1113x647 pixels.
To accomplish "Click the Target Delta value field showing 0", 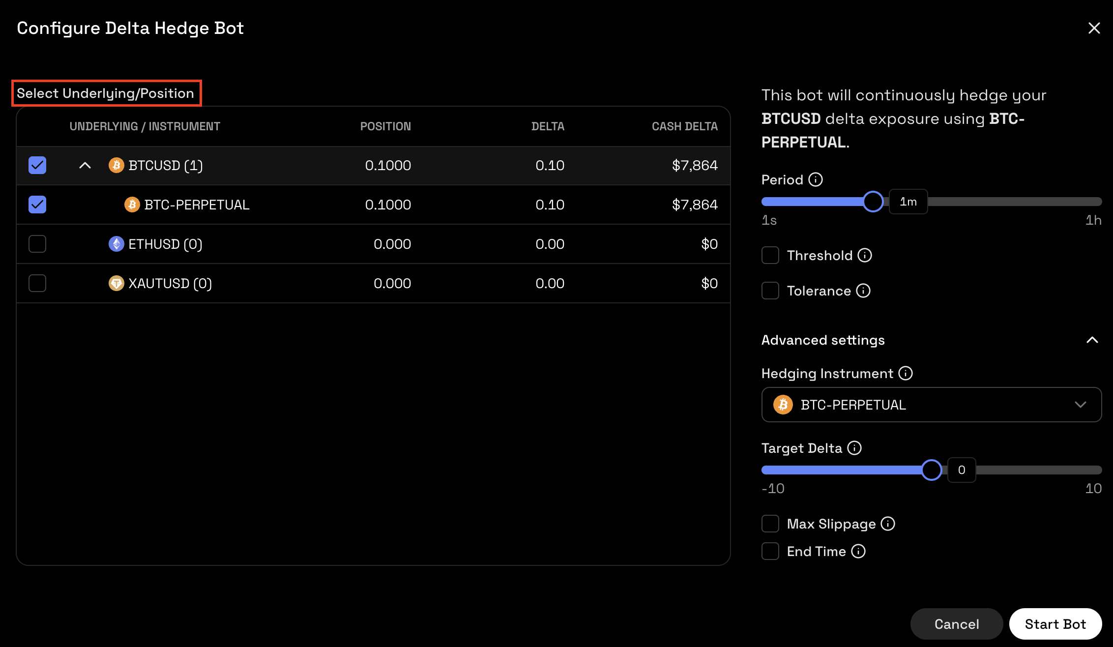I will (962, 470).
